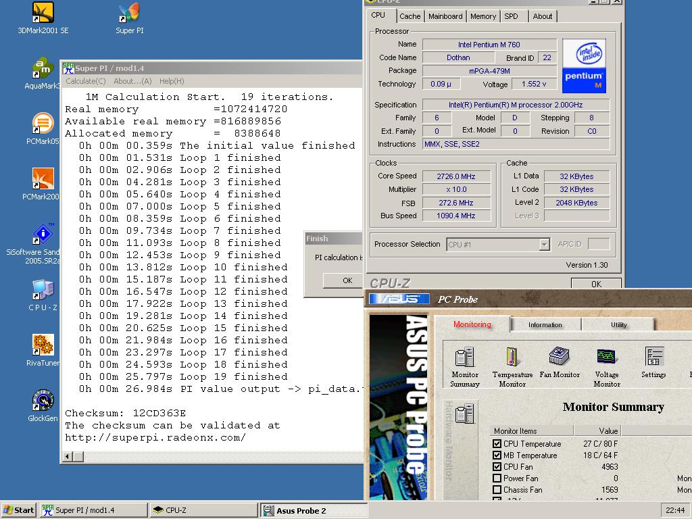Click the left arrow of horizontal scrollbar
692x519 pixels.
click(x=68, y=457)
